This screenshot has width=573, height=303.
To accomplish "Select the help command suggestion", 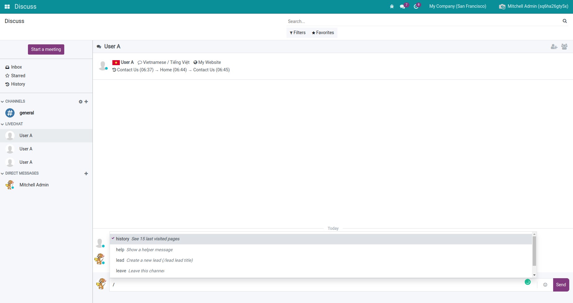I will click(144, 250).
